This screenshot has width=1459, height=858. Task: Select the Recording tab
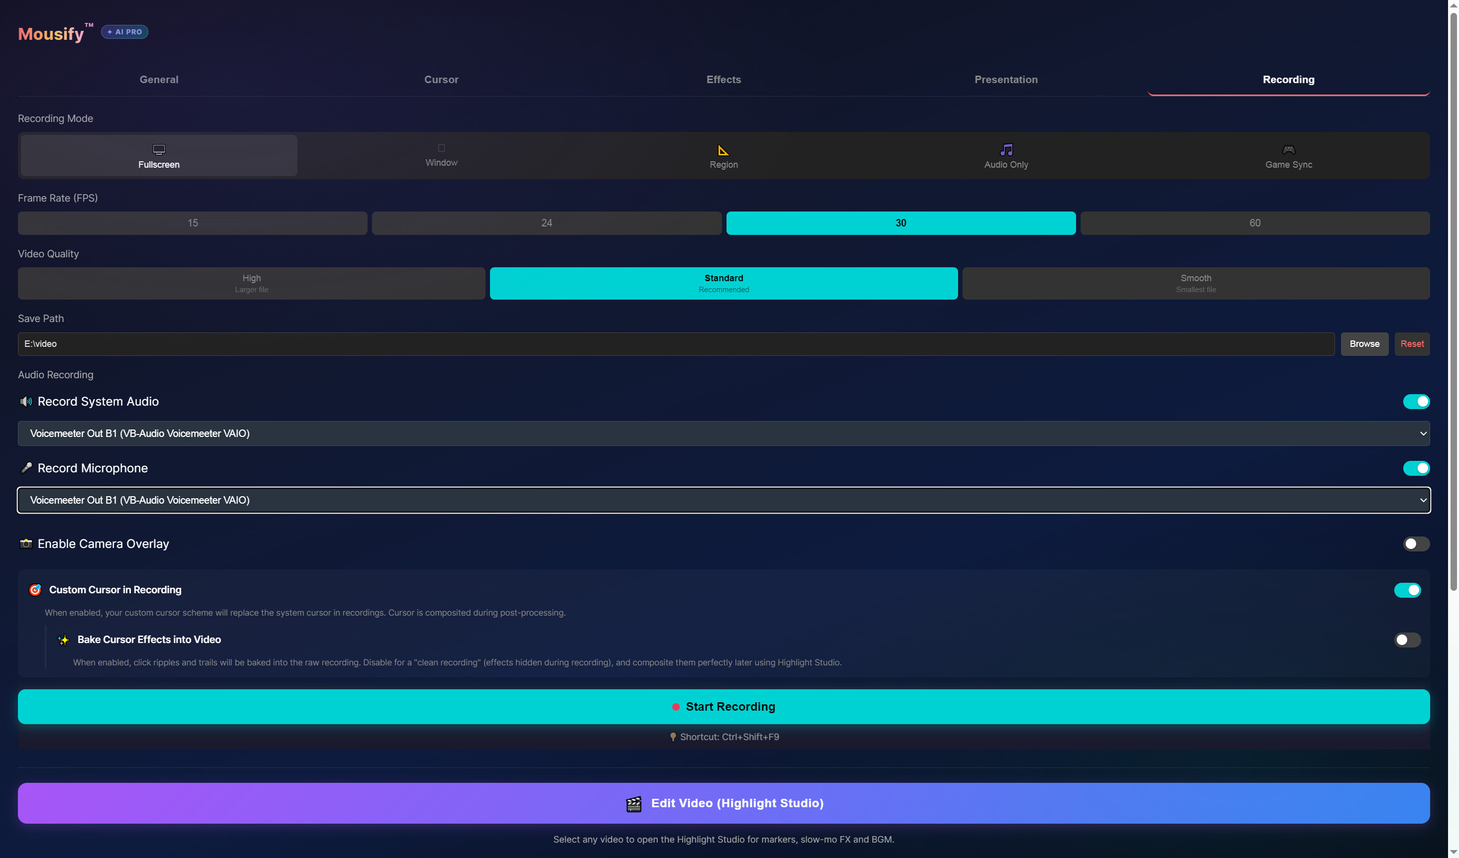tap(1289, 80)
